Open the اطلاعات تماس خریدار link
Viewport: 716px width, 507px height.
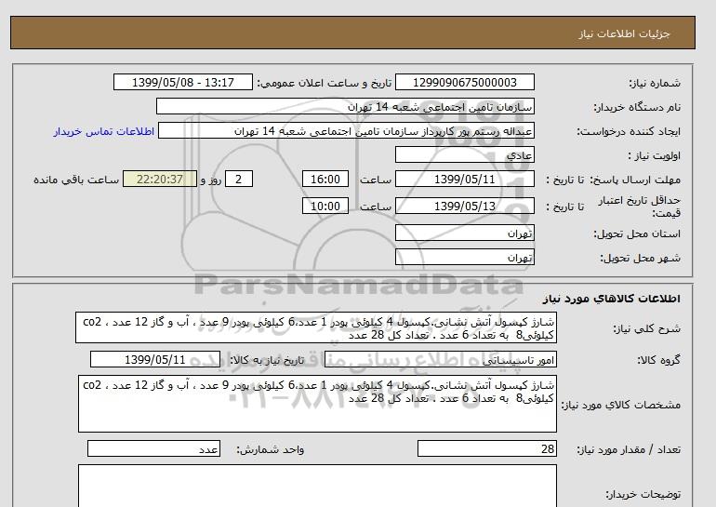pos(104,131)
